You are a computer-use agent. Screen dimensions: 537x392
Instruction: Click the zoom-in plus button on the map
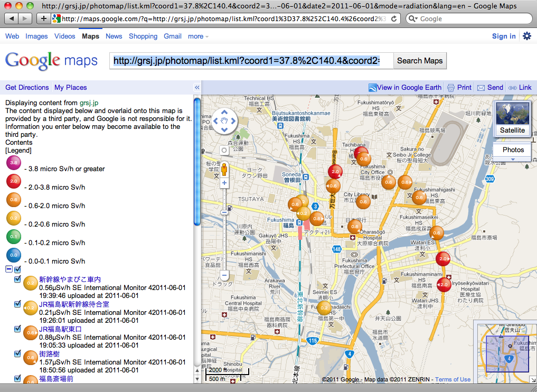224,182
